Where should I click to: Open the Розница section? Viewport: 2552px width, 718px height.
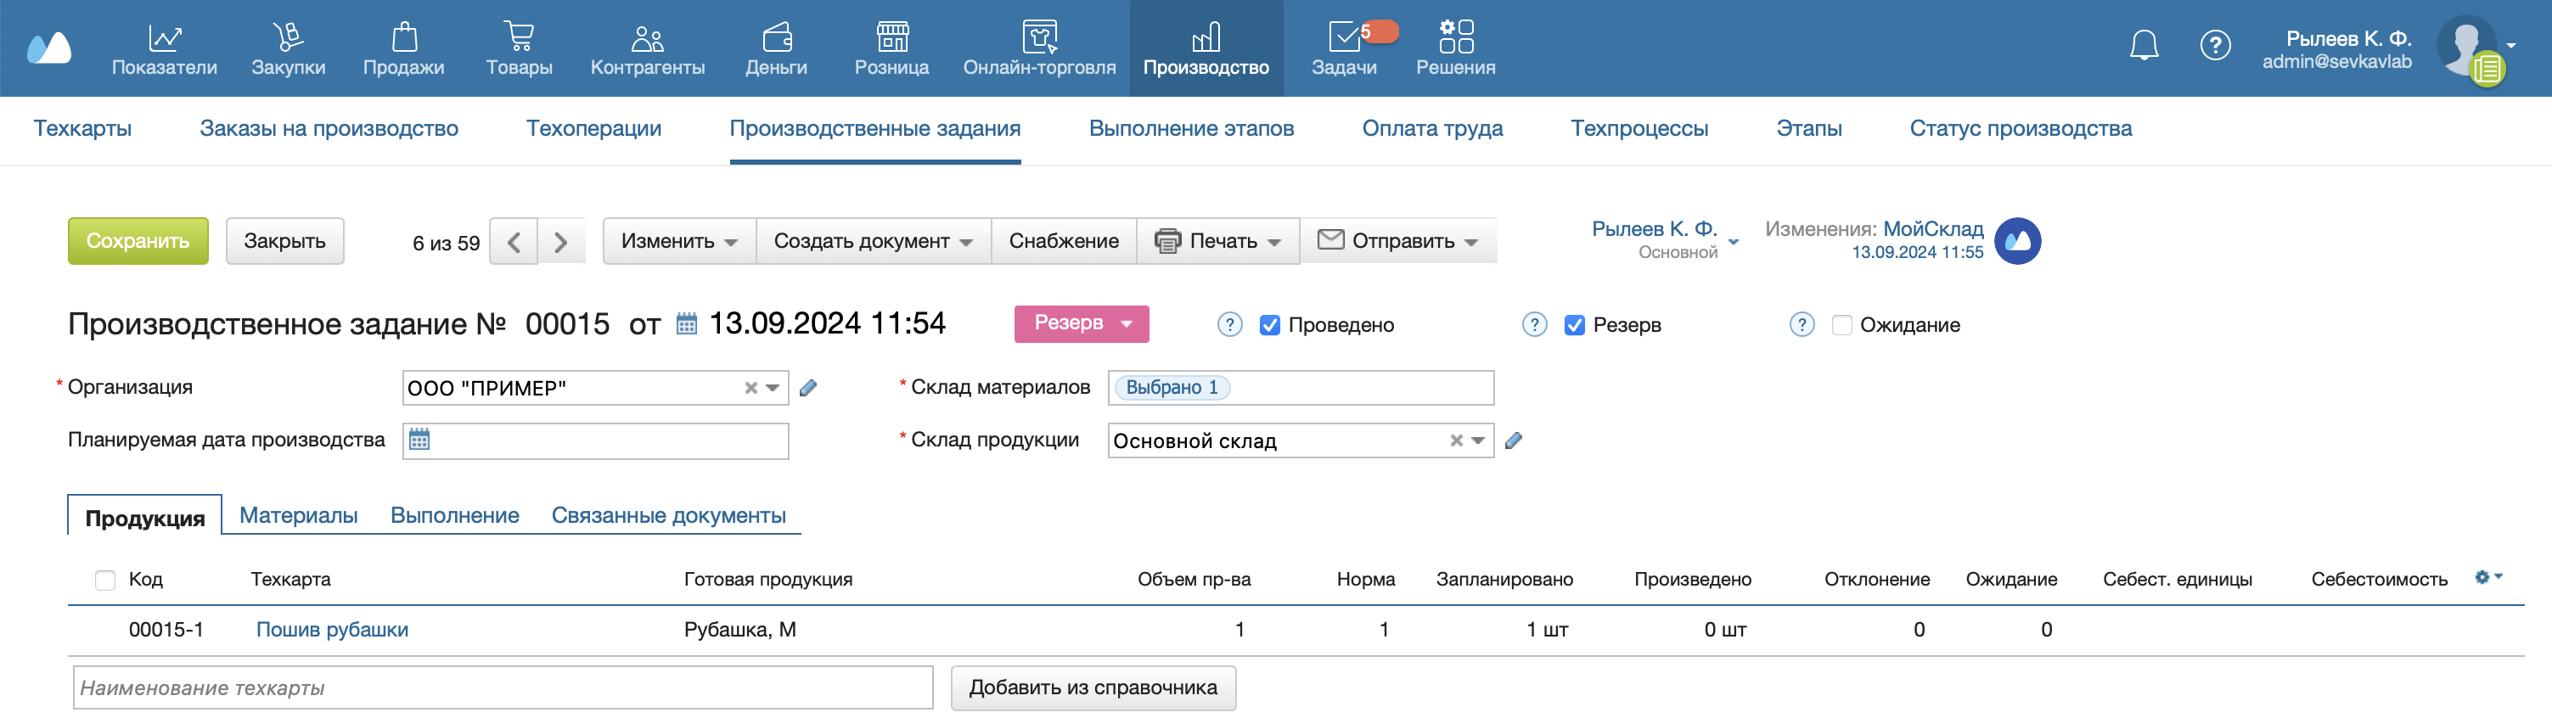pyautogui.click(x=891, y=48)
